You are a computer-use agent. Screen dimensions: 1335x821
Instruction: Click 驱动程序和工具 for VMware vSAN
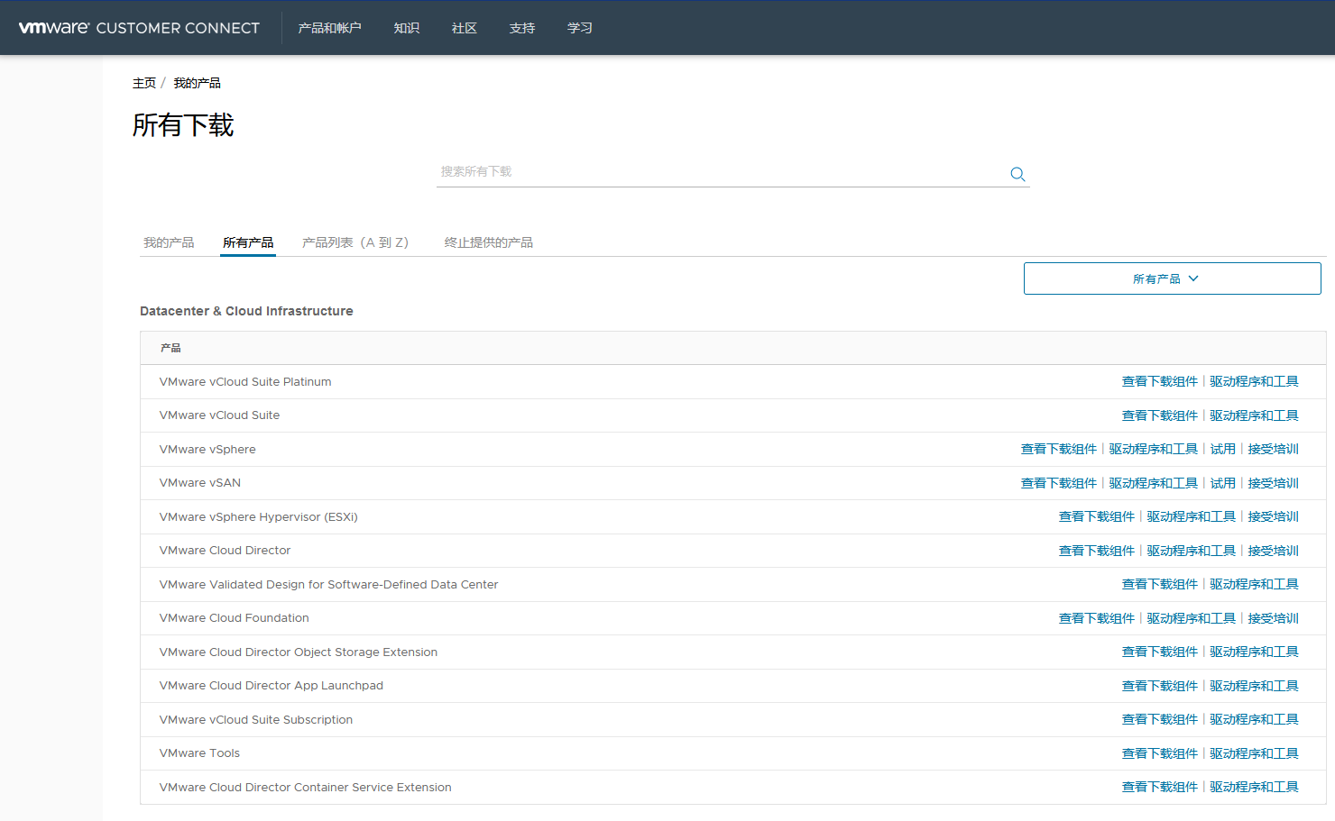pyautogui.click(x=1153, y=483)
